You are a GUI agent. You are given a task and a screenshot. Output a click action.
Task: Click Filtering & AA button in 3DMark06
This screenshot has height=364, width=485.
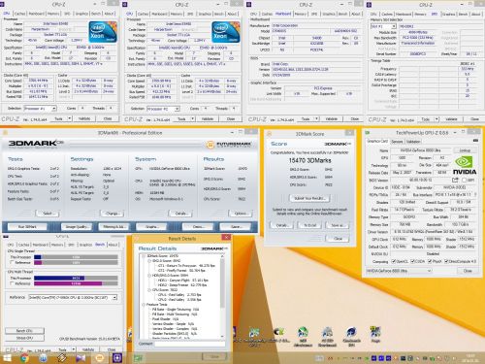114,227
